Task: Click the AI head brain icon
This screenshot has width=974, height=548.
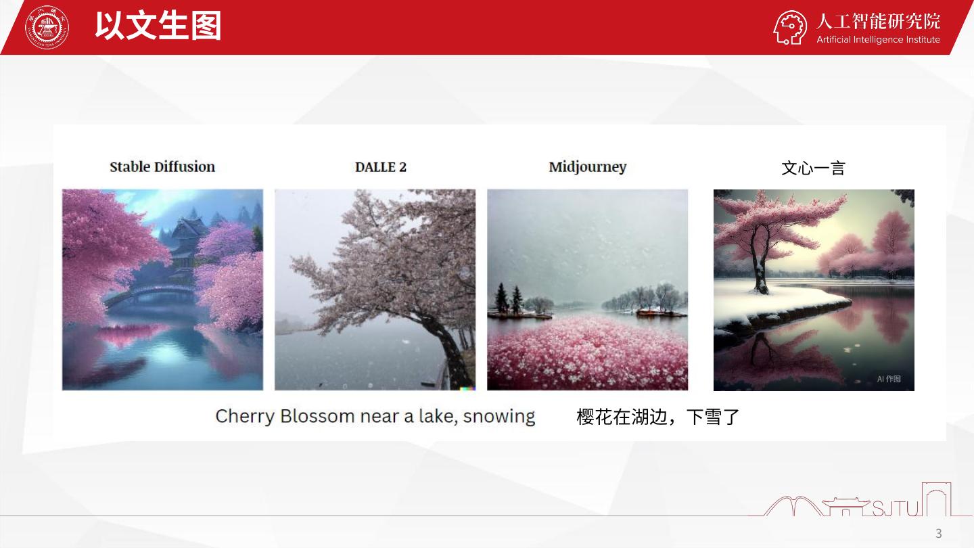Action: coord(791,27)
